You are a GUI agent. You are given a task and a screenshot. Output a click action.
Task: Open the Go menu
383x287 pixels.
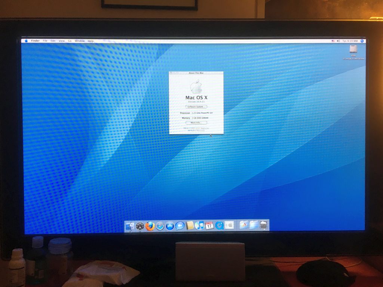click(70, 41)
